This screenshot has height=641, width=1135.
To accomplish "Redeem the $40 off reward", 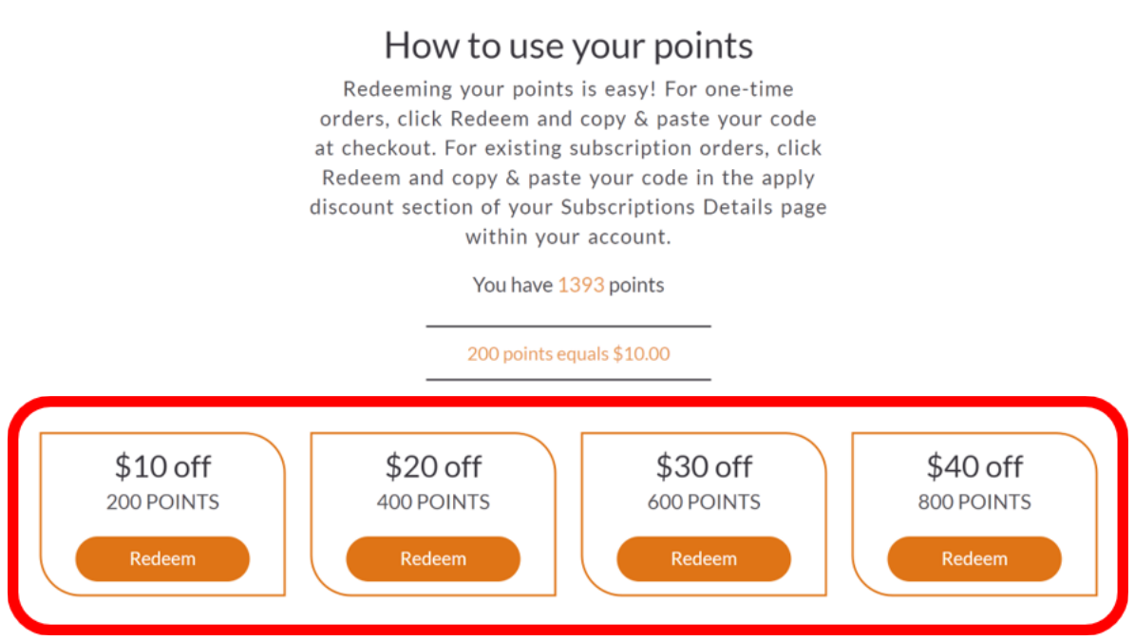I will tap(974, 558).
